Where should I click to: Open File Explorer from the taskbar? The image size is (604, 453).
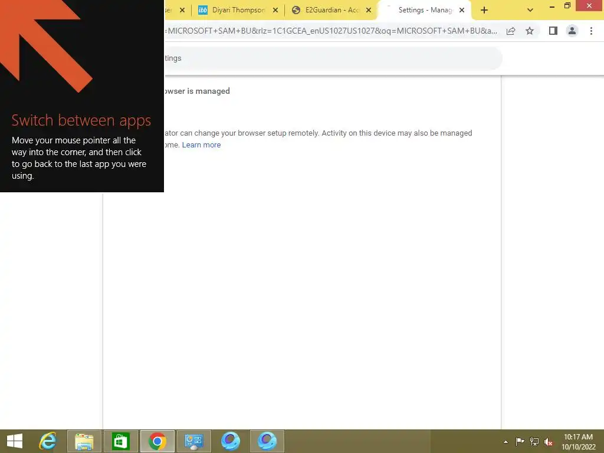[84, 441]
